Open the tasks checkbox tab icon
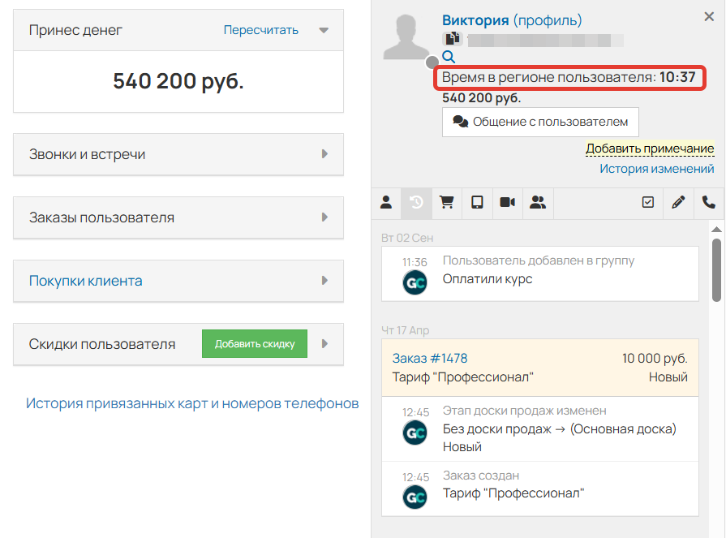726x538 pixels. 647,203
